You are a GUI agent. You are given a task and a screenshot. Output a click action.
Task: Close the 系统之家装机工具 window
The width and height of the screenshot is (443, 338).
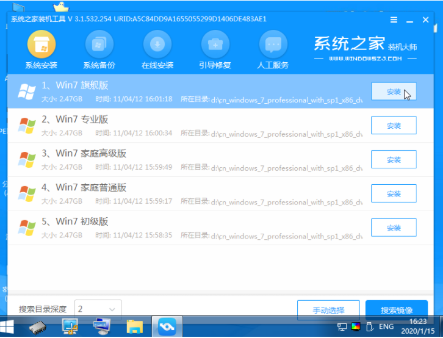[x=425, y=20]
